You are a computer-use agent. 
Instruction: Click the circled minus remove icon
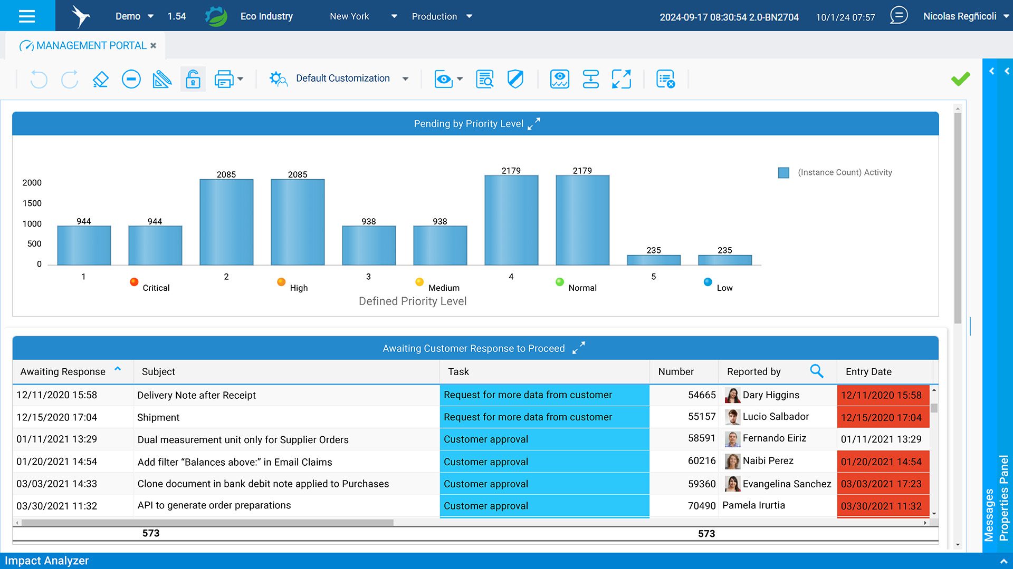coord(131,79)
